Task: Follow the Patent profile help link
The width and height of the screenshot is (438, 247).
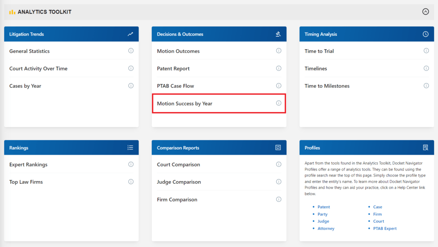Action: tap(323, 207)
